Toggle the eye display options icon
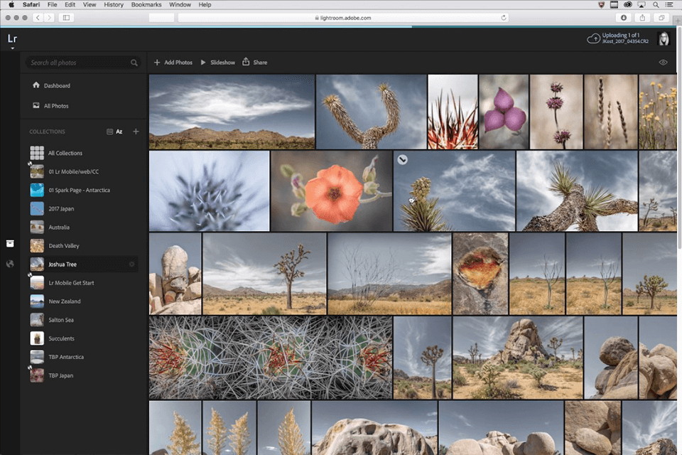 pos(663,63)
